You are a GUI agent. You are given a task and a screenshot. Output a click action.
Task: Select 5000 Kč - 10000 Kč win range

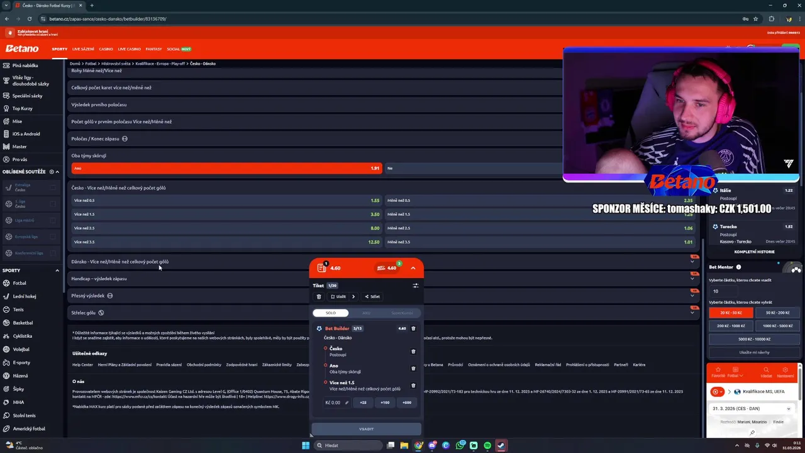[754, 339]
